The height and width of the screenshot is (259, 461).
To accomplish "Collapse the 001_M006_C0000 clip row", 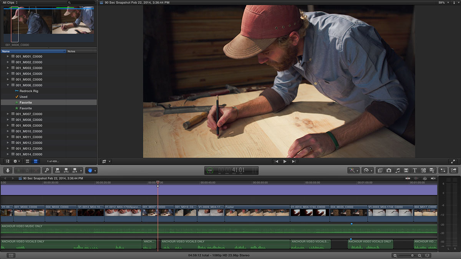I will 8,85.
